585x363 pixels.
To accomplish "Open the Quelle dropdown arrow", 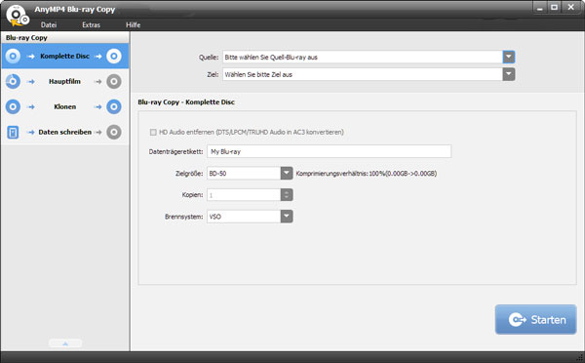I will point(509,58).
